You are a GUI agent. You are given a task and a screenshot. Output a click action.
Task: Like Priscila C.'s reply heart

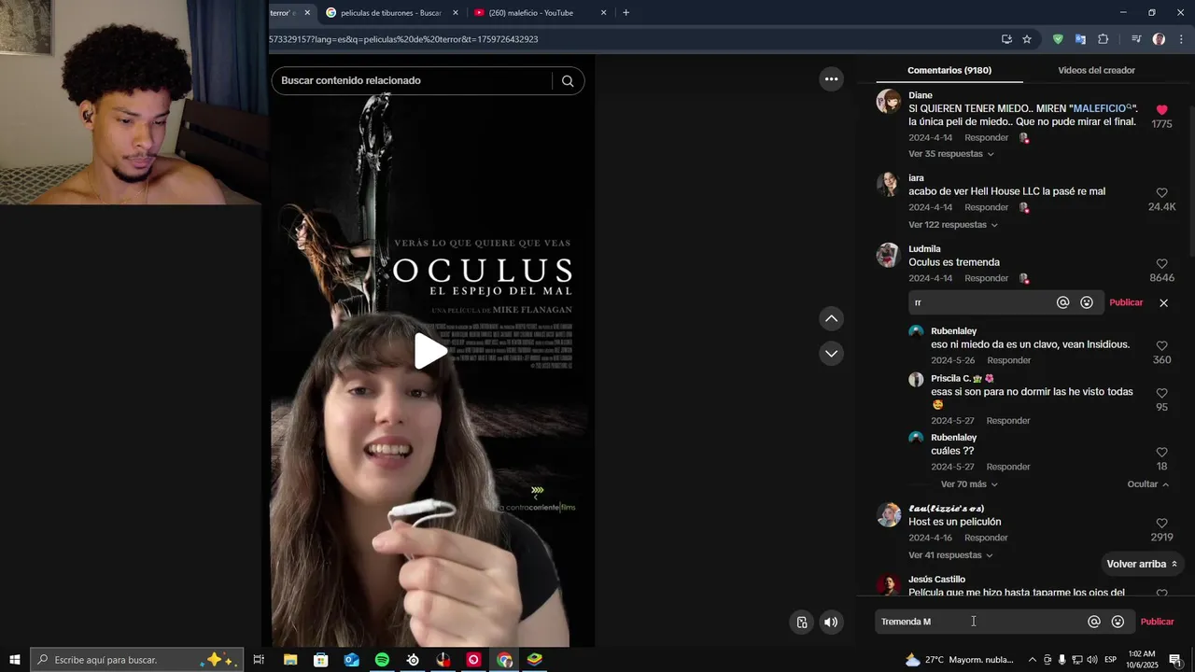tap(1161, 394)
